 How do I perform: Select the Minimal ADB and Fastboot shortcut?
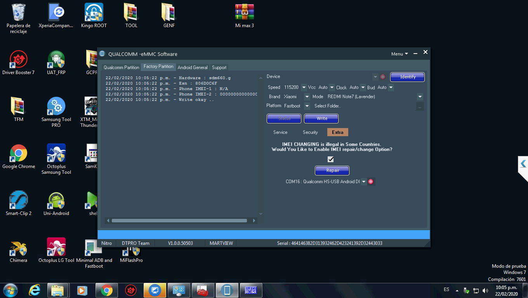[94, 254]
